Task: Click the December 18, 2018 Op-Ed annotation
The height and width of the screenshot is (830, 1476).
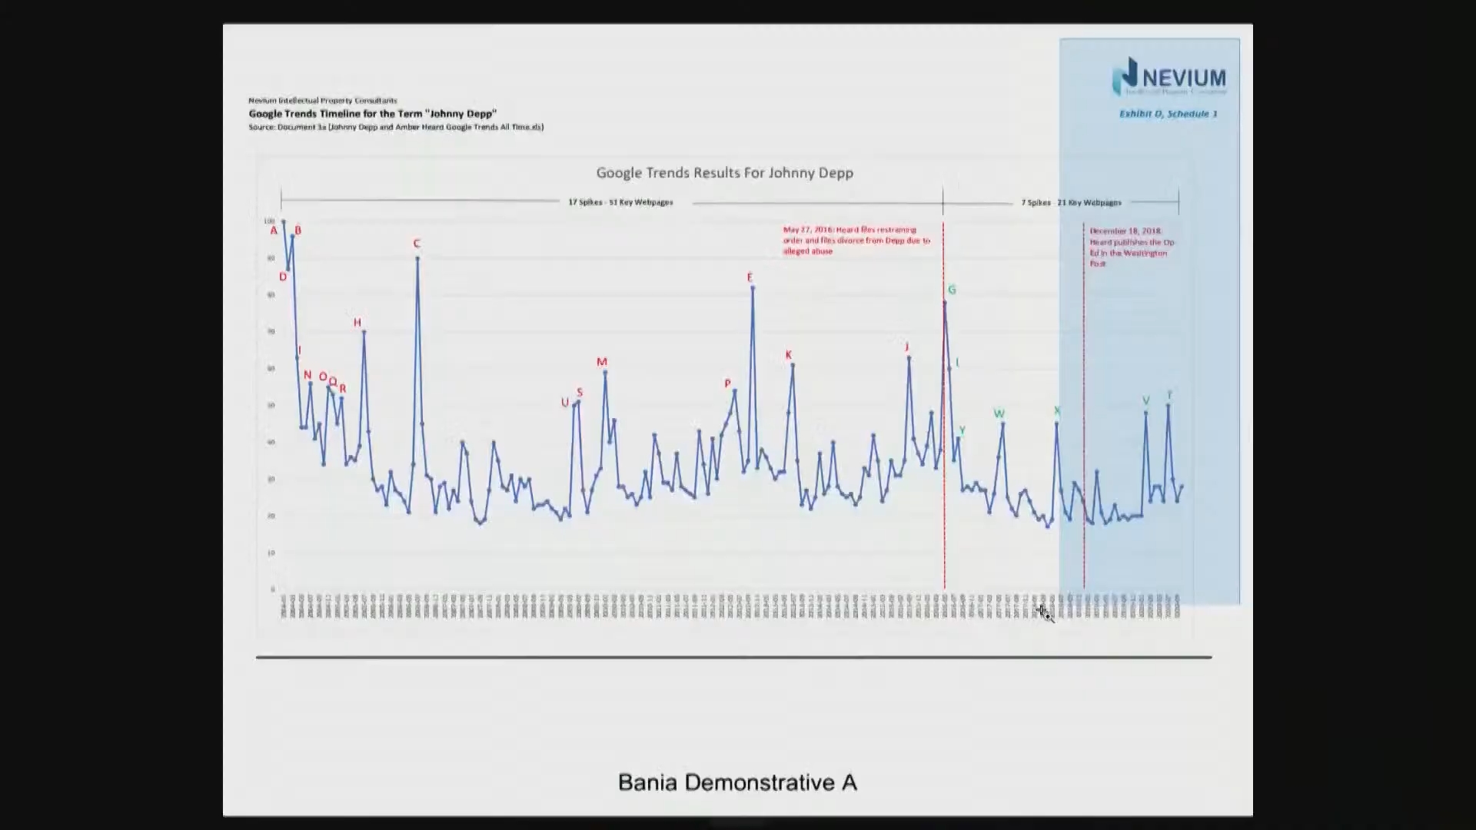Action: click(1132, 247)
